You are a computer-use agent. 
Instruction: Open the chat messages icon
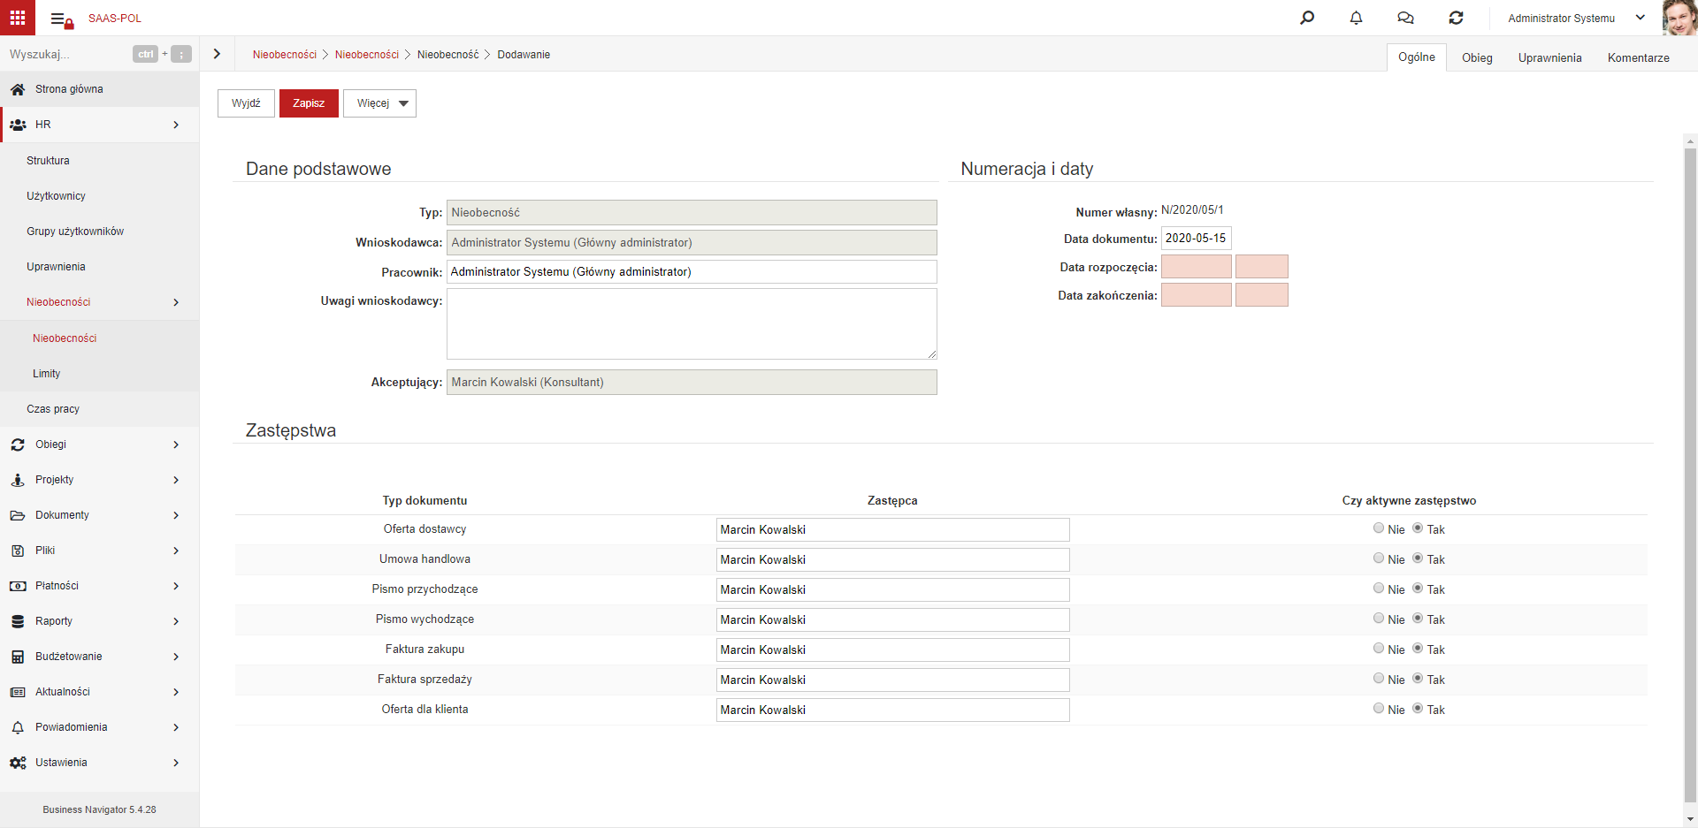(x=1405, y=18)
